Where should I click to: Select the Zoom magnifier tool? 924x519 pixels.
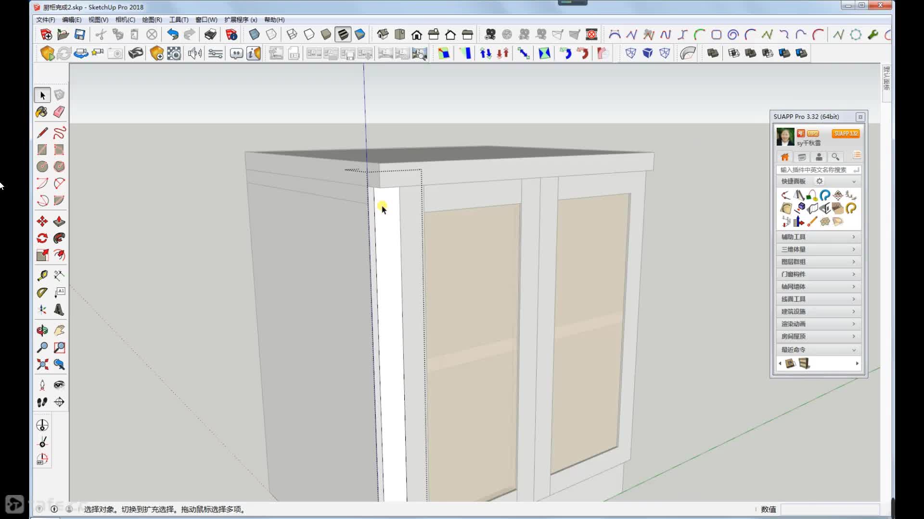[42, 347]
